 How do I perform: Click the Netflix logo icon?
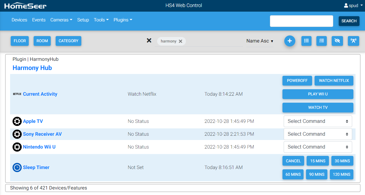[x=17, y=94]
